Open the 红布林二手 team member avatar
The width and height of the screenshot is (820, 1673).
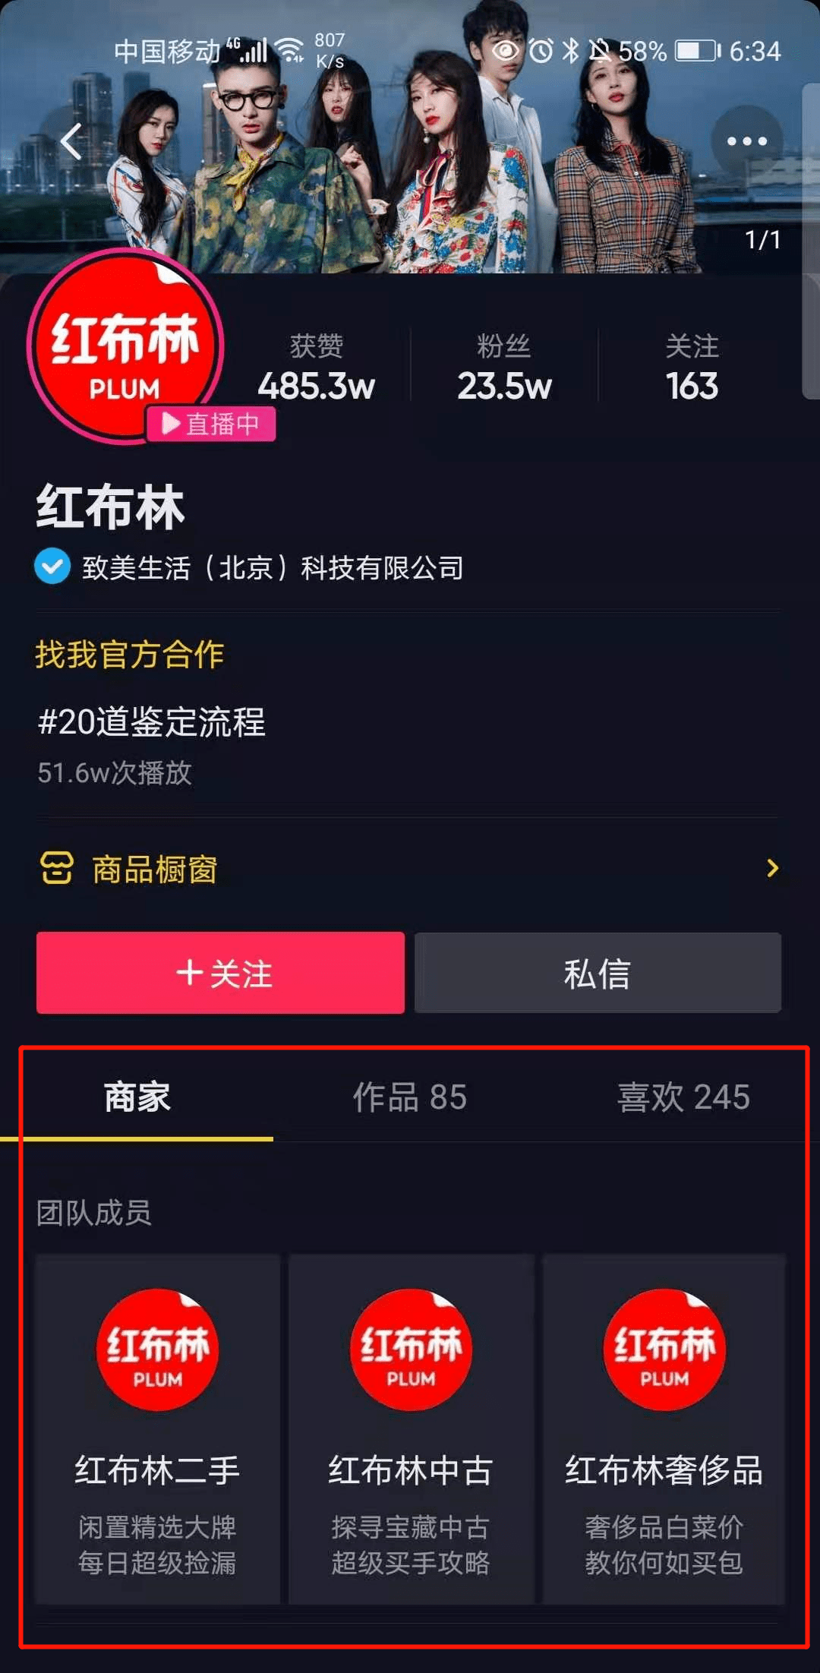157,1349
